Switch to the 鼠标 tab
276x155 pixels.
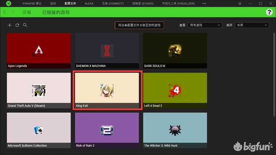[x=53, y=4]
